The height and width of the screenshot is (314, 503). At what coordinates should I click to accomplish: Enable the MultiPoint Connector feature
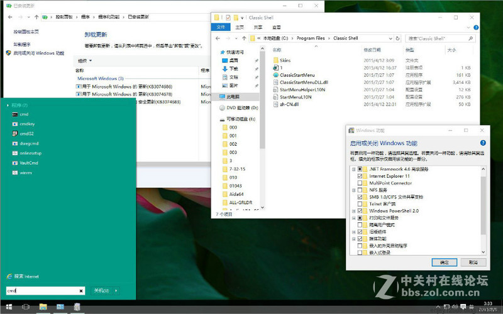(x=360, y=183)
